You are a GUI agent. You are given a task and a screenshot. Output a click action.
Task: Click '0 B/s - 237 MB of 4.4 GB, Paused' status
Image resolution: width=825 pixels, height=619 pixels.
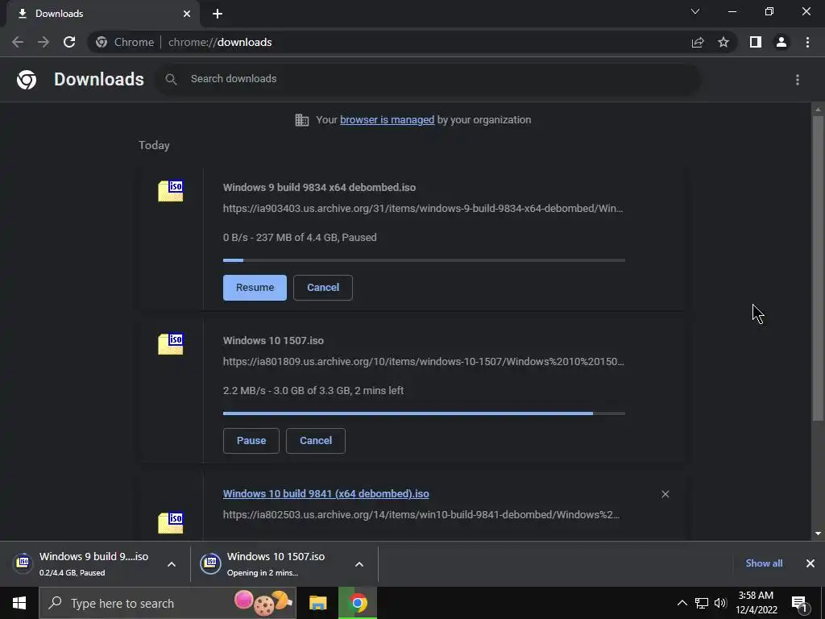tap(300, 238)
